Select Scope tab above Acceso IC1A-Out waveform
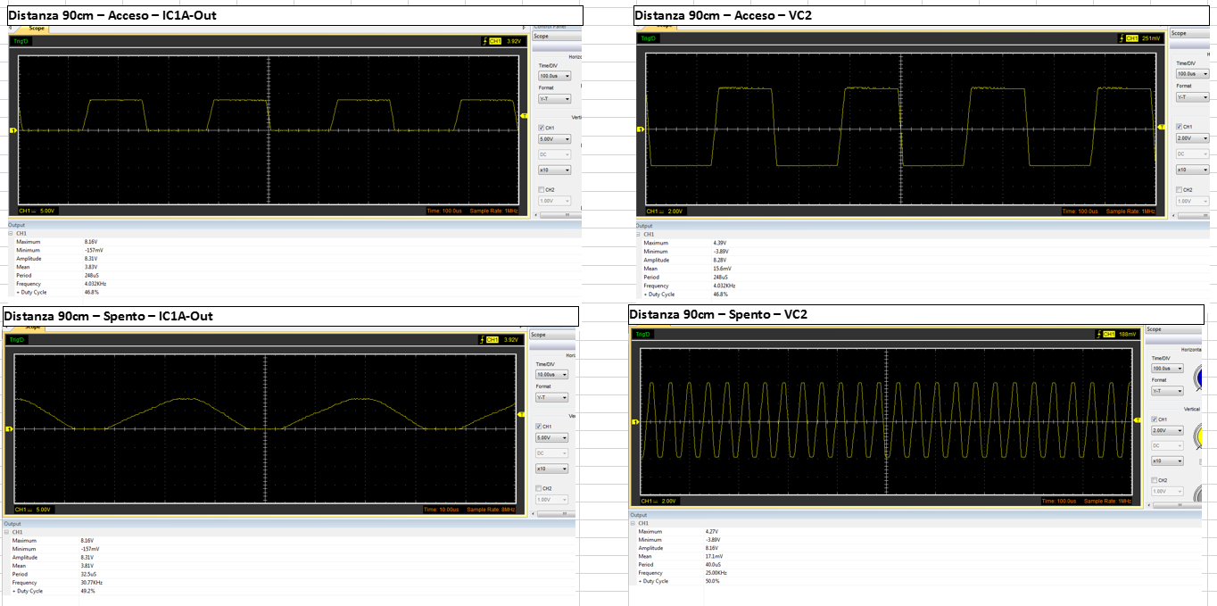 pyautogui.click(x=37, y=29)
